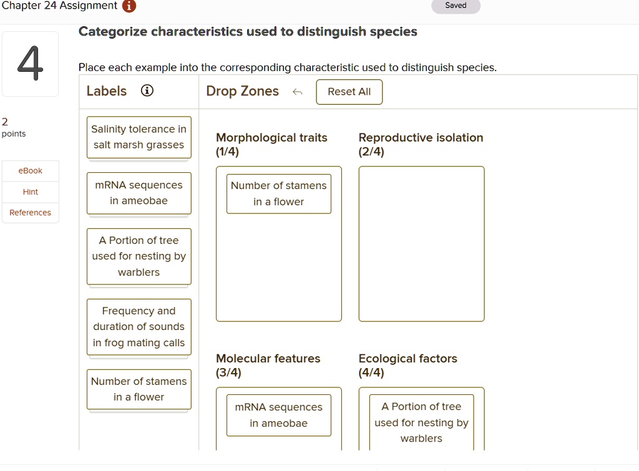Click the Molecular features drop zone

(278, 443)
